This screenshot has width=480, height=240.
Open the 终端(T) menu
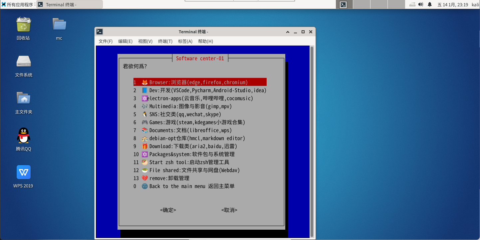point(165,41)
